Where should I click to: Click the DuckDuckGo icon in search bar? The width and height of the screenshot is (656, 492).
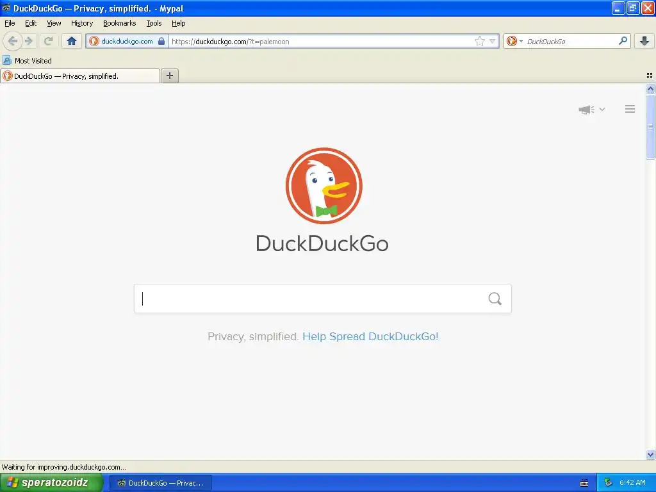pyautogui.click(x=511, y=41)
